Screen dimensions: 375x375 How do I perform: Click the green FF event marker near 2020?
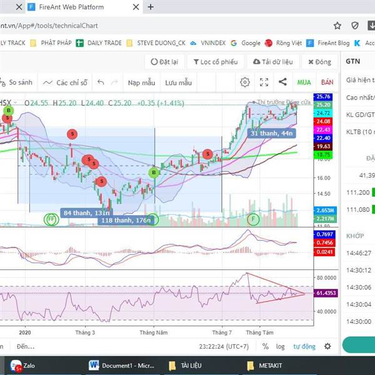[x=51, y=219]
